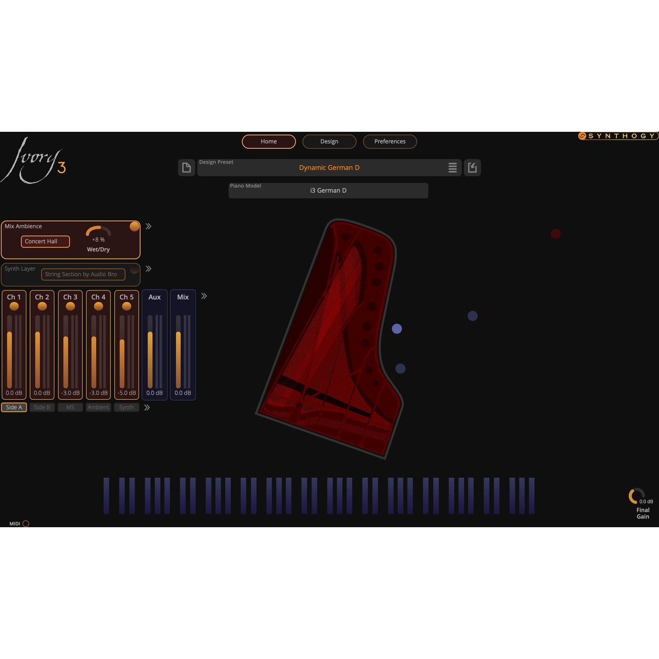Click the Synthogy logo
The height and width of the screenshot is (659, 659).
pyautogui.click(x=618, y=136)
